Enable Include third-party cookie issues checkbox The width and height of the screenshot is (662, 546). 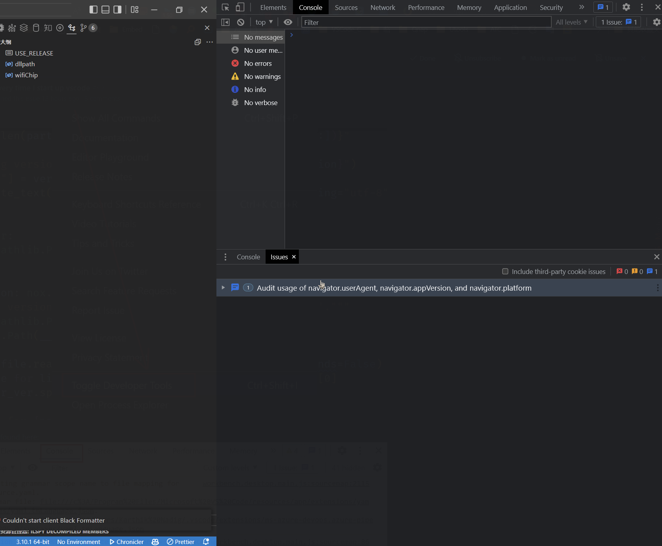point(505,272)
